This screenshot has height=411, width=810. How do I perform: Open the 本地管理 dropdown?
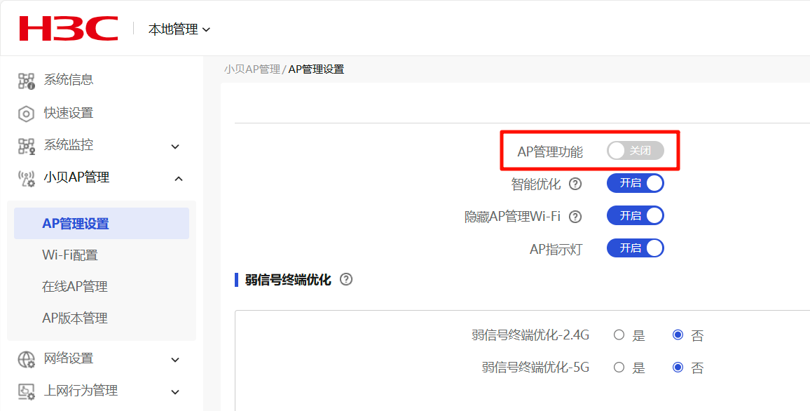[179, 29]
